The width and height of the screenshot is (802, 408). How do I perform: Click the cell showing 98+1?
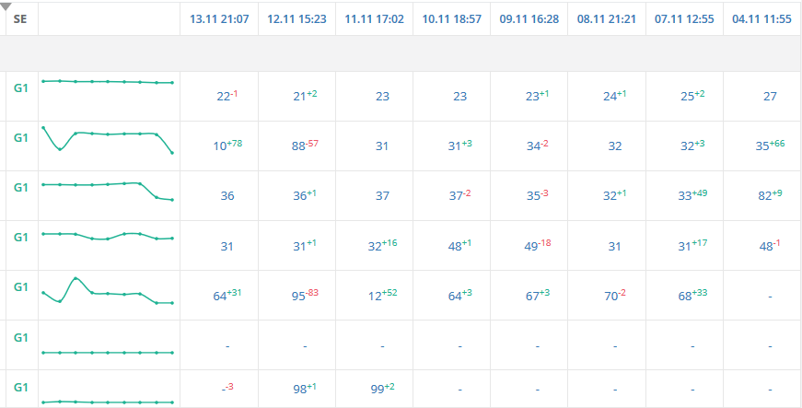click(305, 389)
